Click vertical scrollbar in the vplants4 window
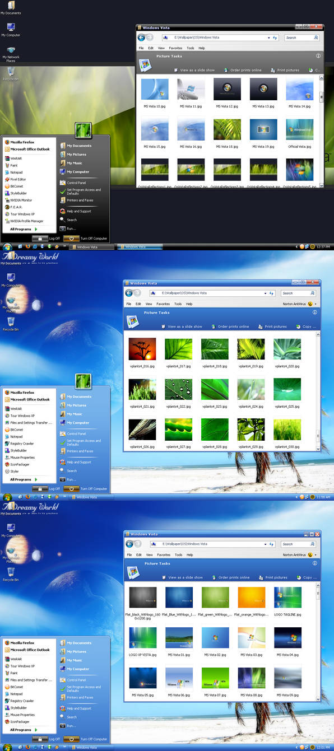 [x=319, y=392]
